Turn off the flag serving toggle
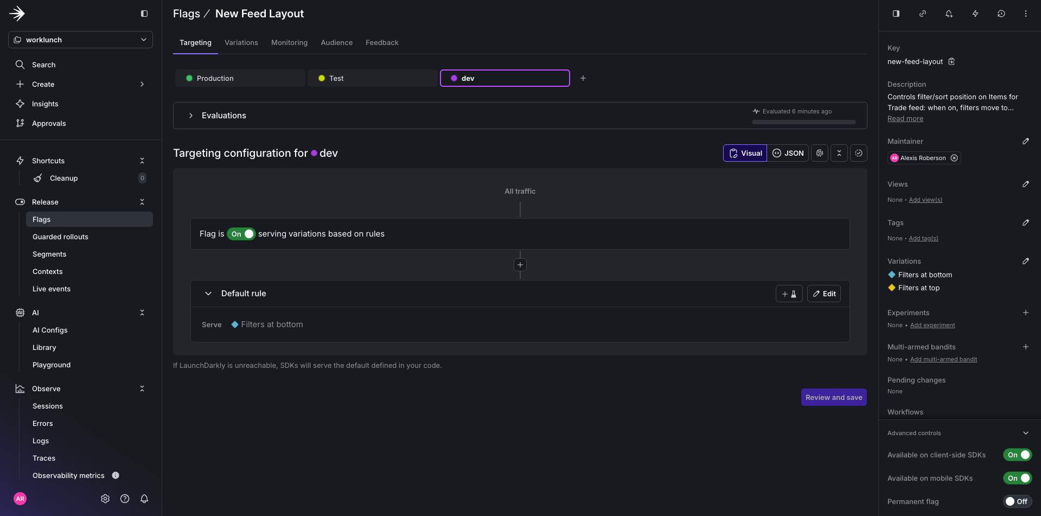Screen dimensions: 1041x516 coord(241,234)
